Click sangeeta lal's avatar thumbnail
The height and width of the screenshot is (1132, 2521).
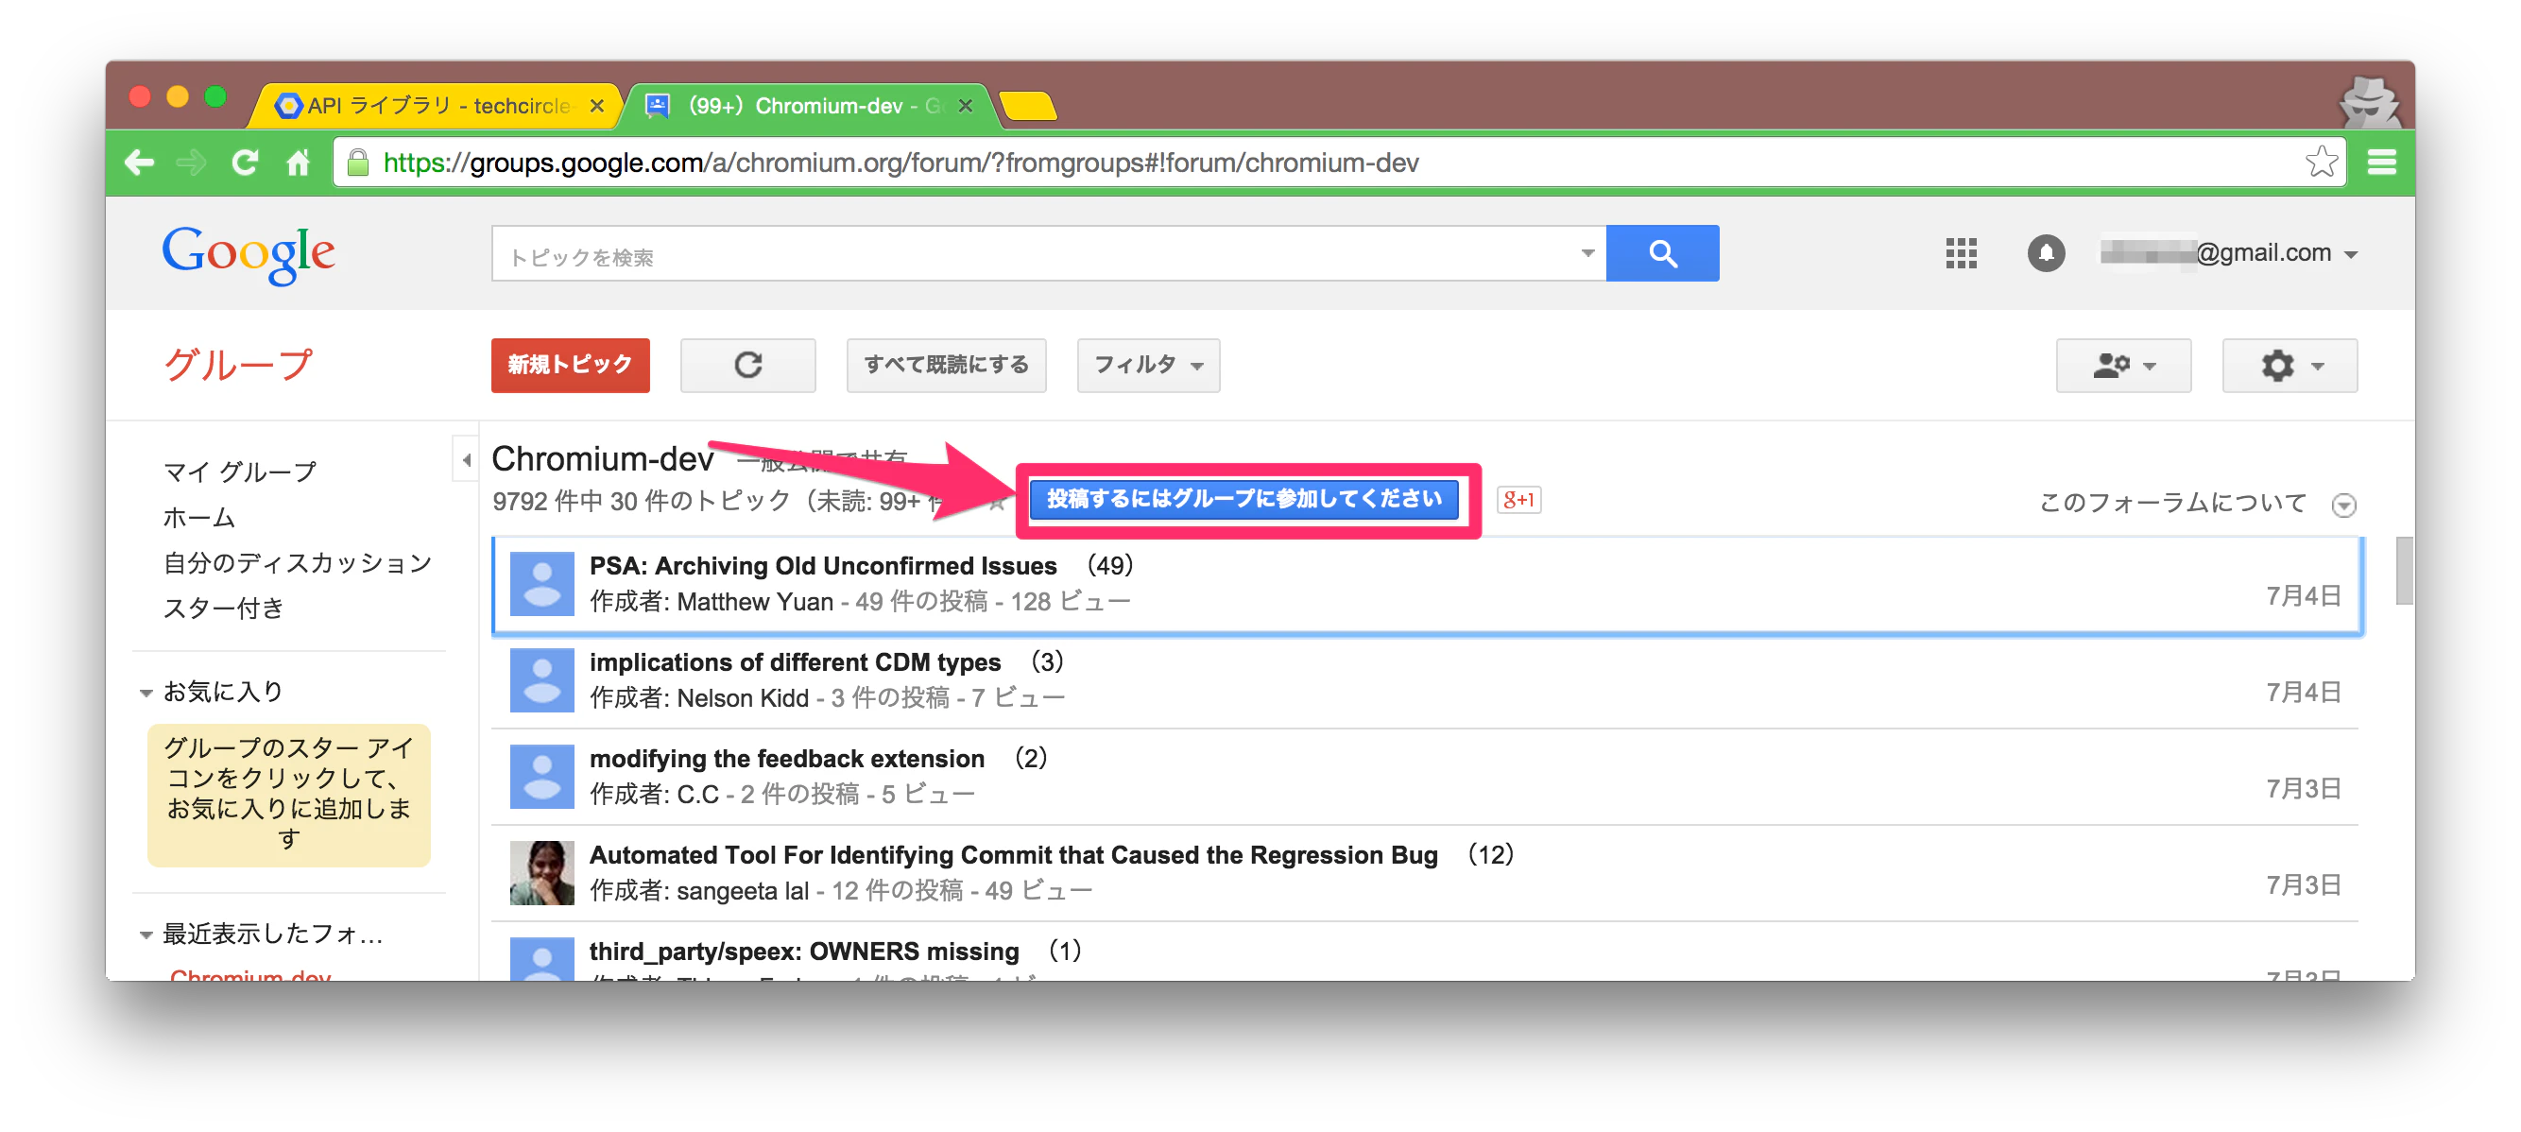pyautogui.click(x=541, y=873)
